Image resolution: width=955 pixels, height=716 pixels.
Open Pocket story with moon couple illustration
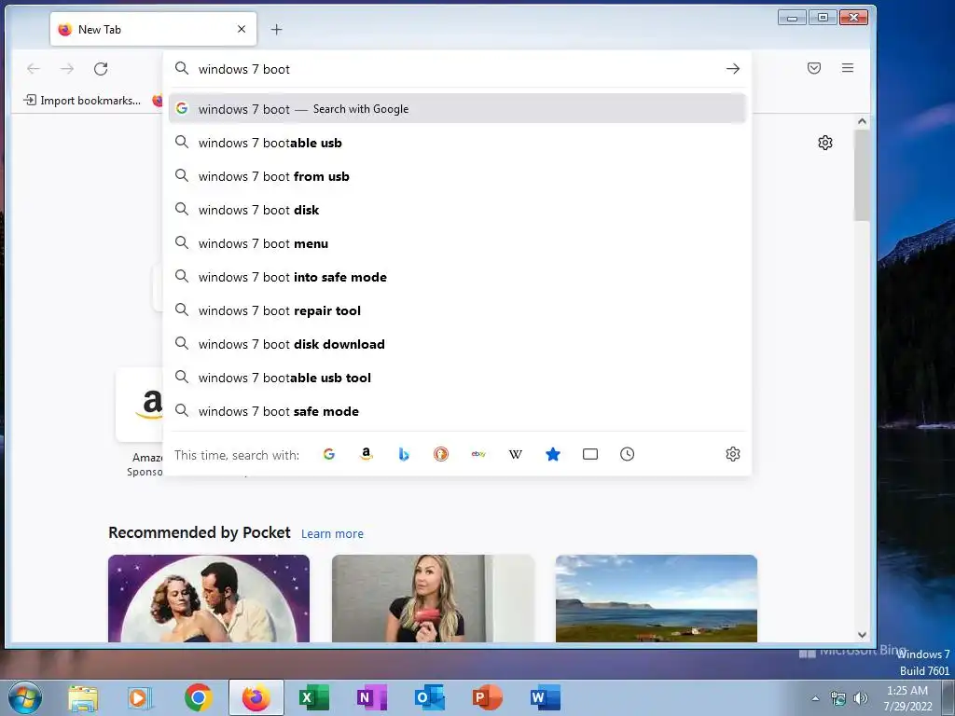[209, 599]
